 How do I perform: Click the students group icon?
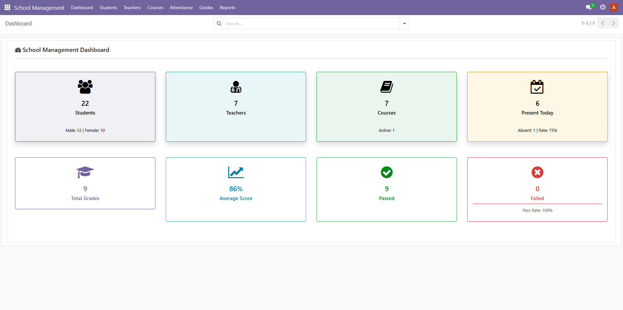pyautogui.click(x=85, y=87)
